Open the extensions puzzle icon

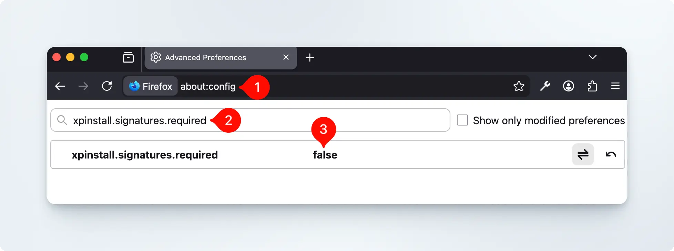click(592, 86)
